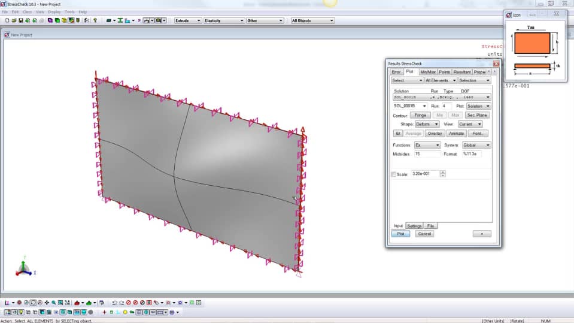Click the Fringe contour button

(x=420, y=115)
